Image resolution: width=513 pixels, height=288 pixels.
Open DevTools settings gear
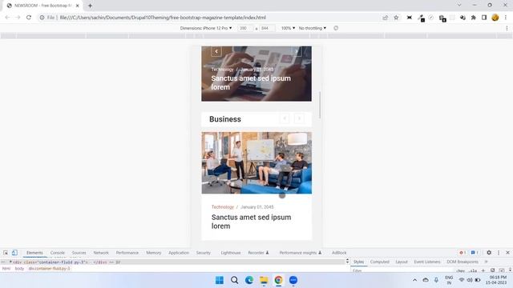click(489, 253)
